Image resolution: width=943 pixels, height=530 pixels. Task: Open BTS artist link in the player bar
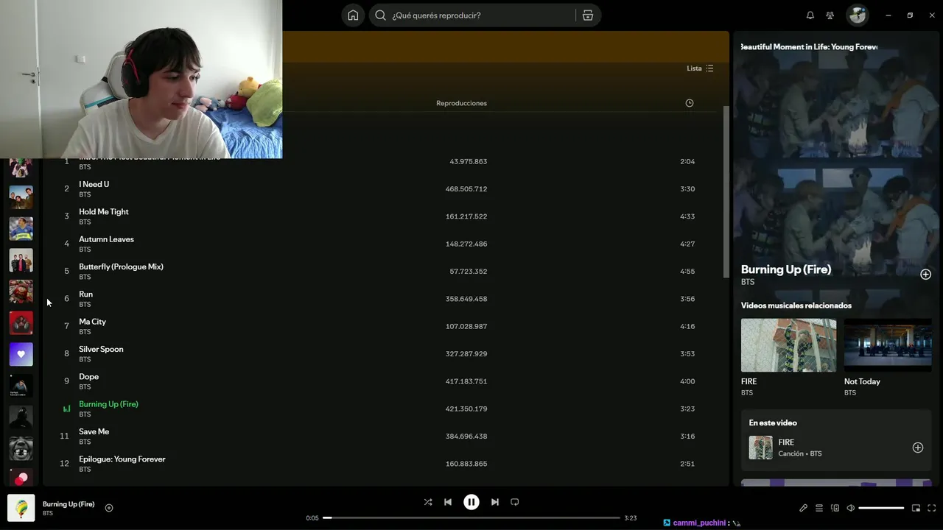click(x=48, y=513)
